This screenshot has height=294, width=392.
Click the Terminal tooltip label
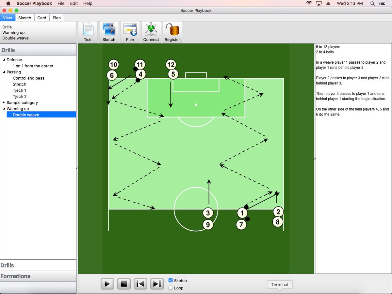point(280,285)
